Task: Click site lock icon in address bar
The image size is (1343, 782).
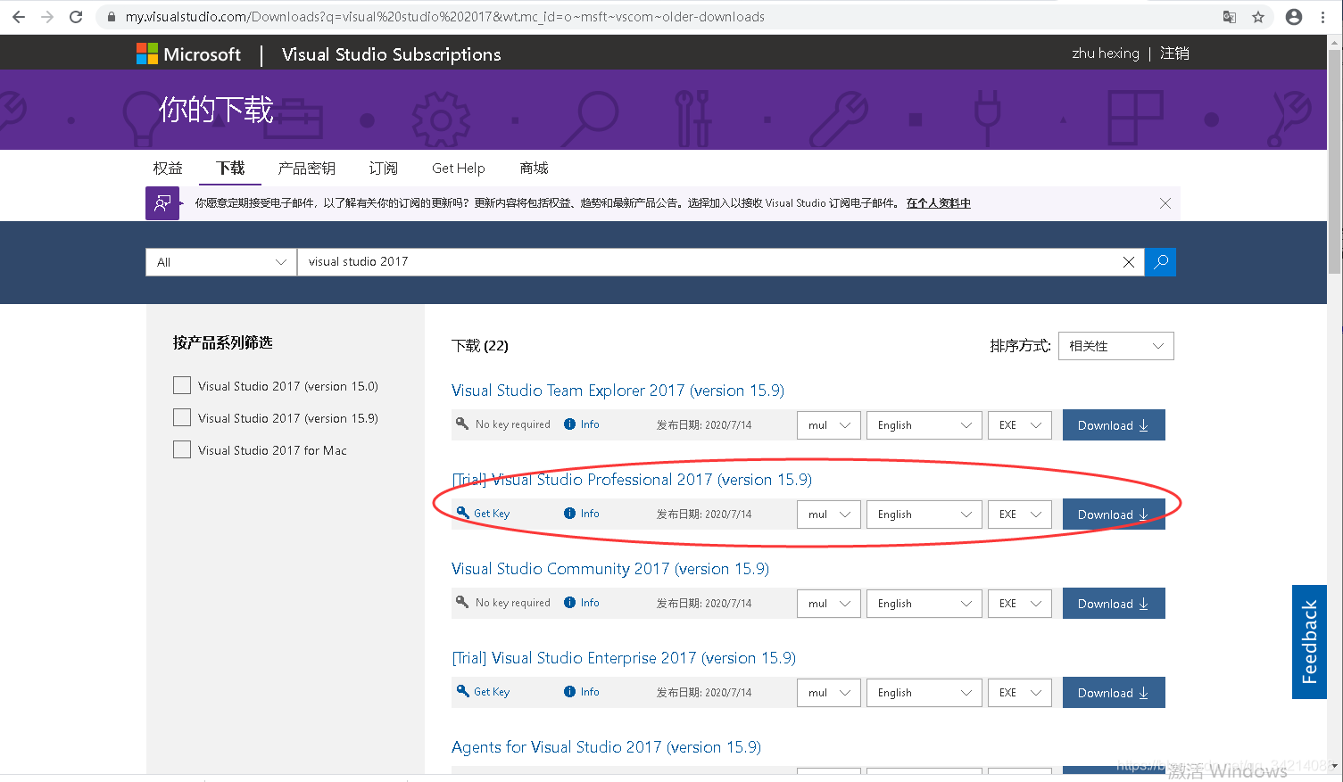Action: (112, 17)
